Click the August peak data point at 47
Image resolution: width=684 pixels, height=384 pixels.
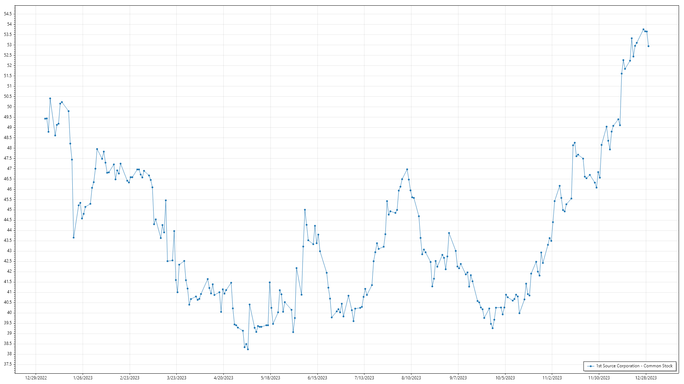(407, 169)
